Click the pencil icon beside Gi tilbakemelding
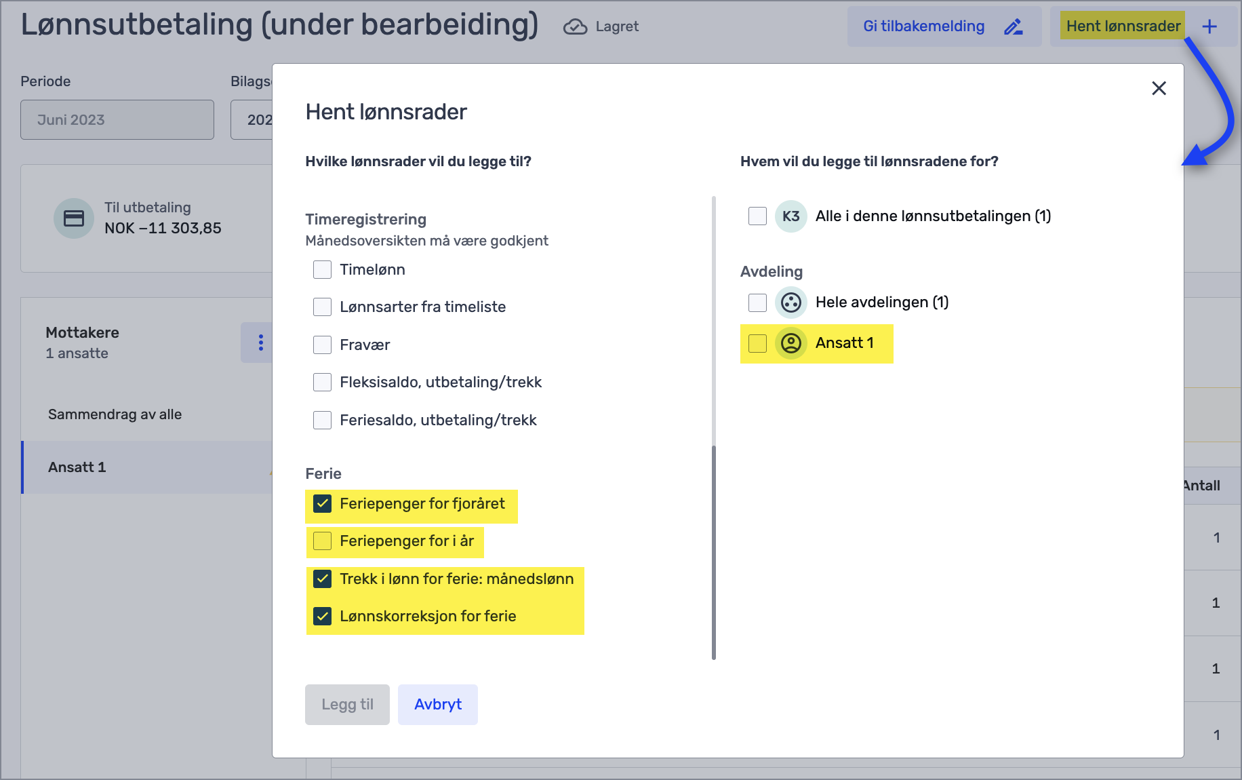The image size is (1242, 780). (1014, 26)
